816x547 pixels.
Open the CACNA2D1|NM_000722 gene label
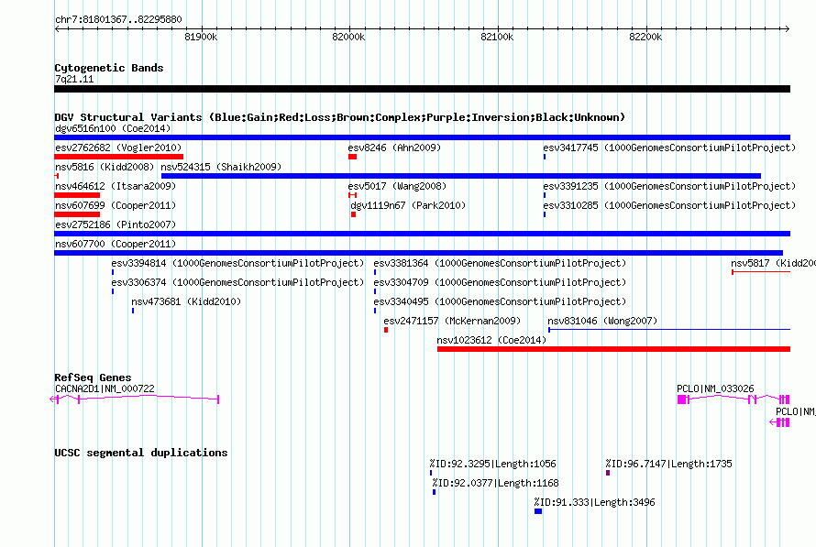click(x=105, y=388)
